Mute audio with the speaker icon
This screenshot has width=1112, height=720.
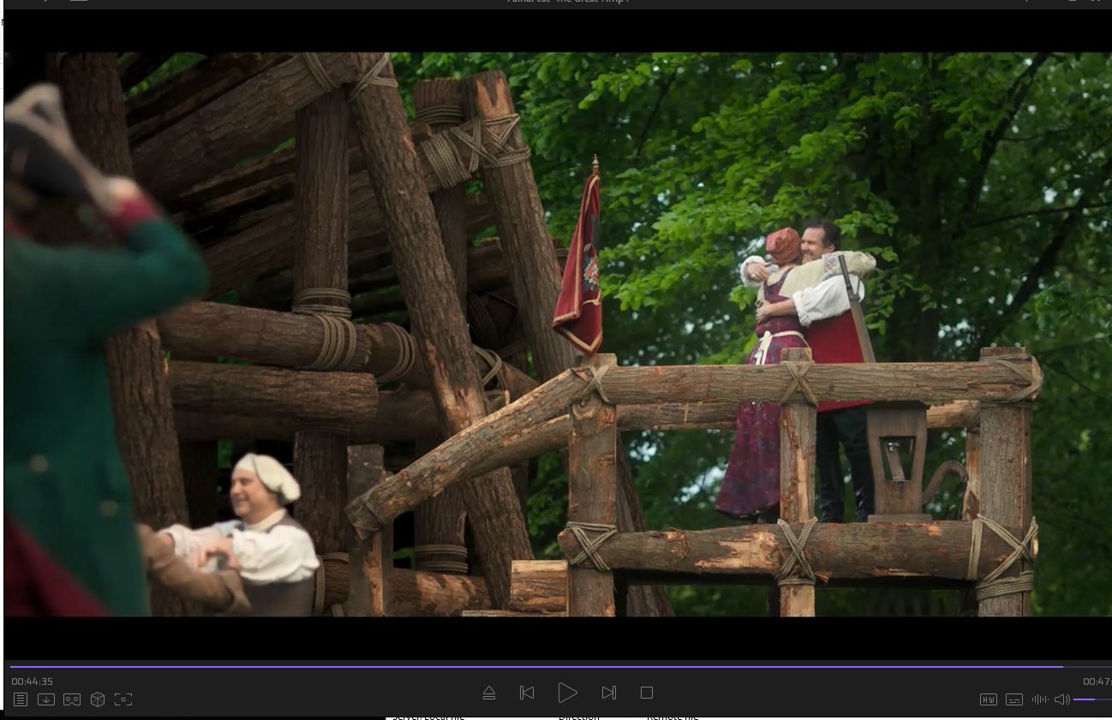(x=1062, y=699)
